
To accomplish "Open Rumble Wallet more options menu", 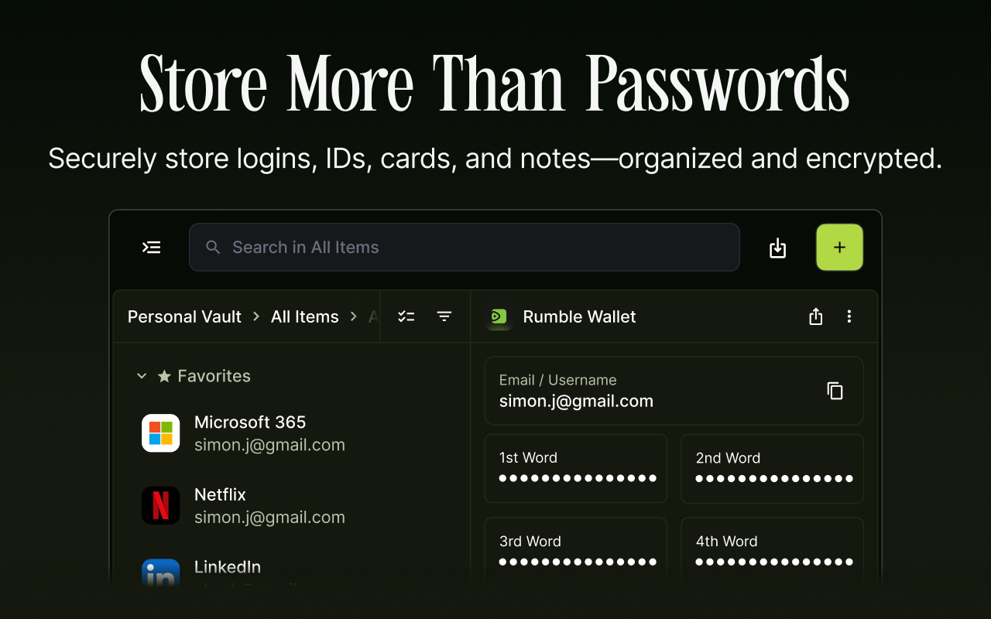I will point(849,316).
